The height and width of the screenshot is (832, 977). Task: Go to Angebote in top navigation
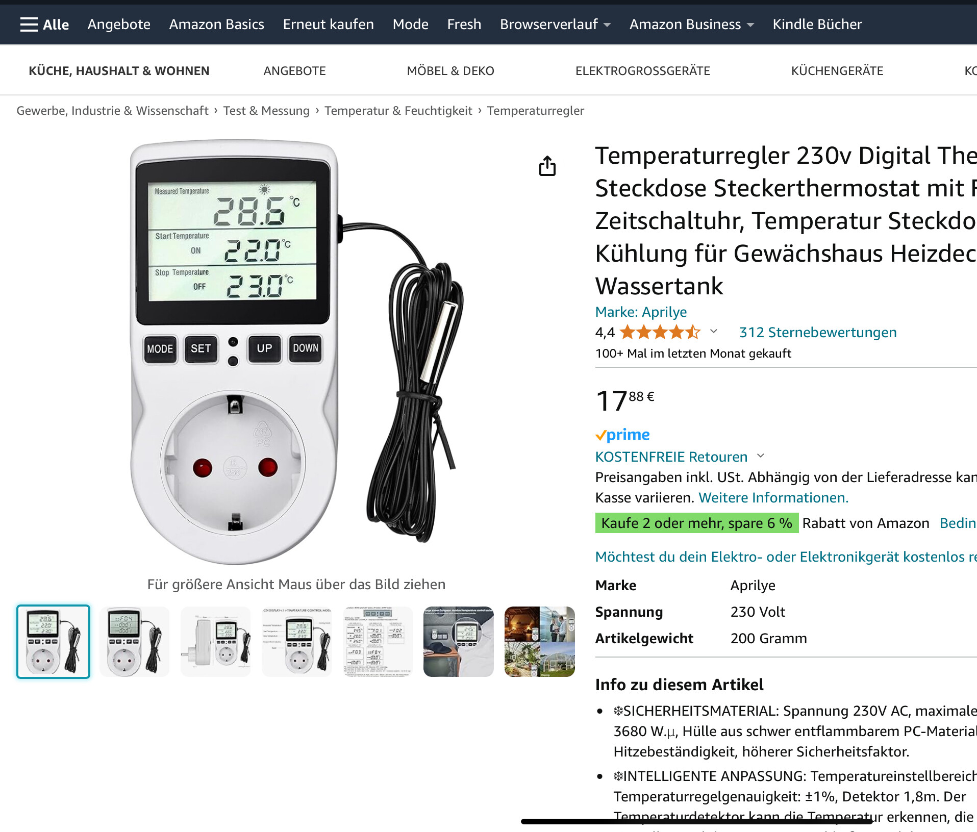pos(119,24)
